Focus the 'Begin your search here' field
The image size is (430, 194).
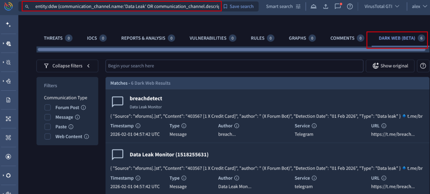coord(234,66)
